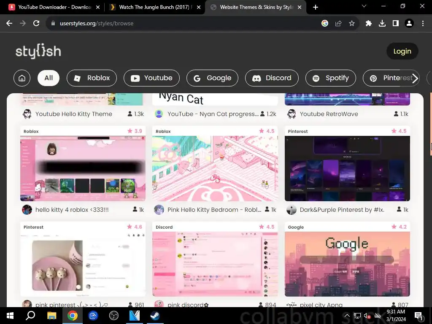The width and height of the screenshot is (432, 324).
Task: Open YouTube - Nyan Cat progress link
Action: coord(213,114)
